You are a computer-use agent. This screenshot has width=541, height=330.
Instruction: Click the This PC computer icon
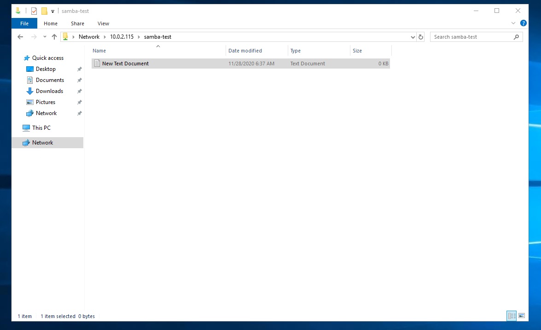click(x=26, y=127)
